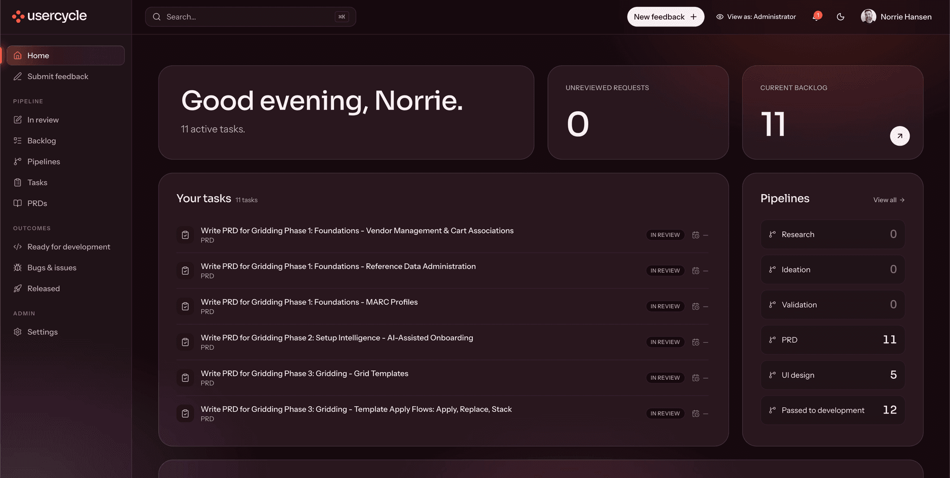
Task: Open the PRD pipeline card
Action: pyautogui.click(x=833, y=340)
